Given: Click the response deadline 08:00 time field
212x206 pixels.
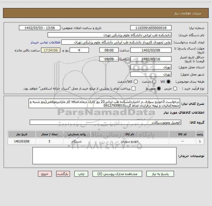Looking at the screenshot, I should [x=109, y=50].
